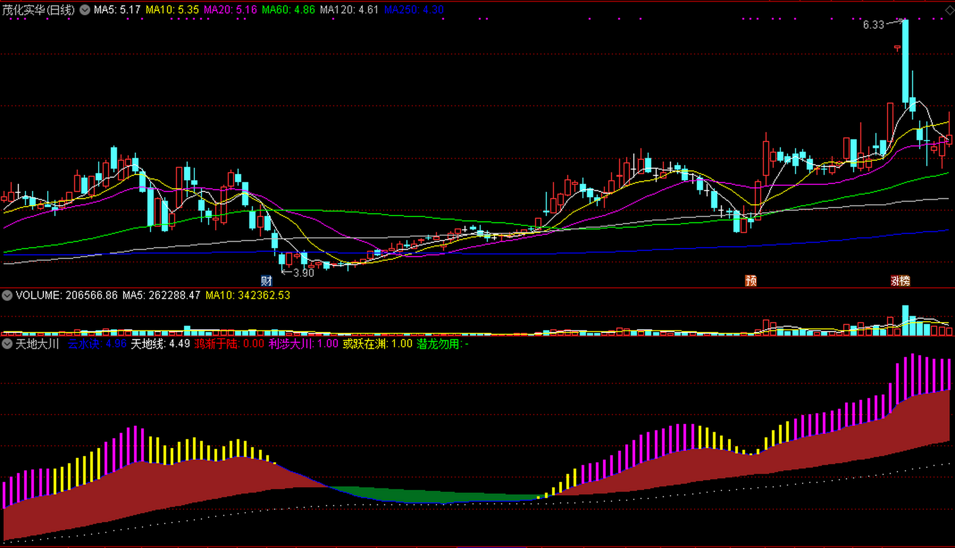Image resolution: width=955 pixels, height=548 pixels.
Task: Open the 天地大川 indicator dropdown arrow
Action: coord(7,344)
